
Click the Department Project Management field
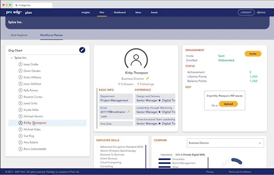click(x=116, y=98)
